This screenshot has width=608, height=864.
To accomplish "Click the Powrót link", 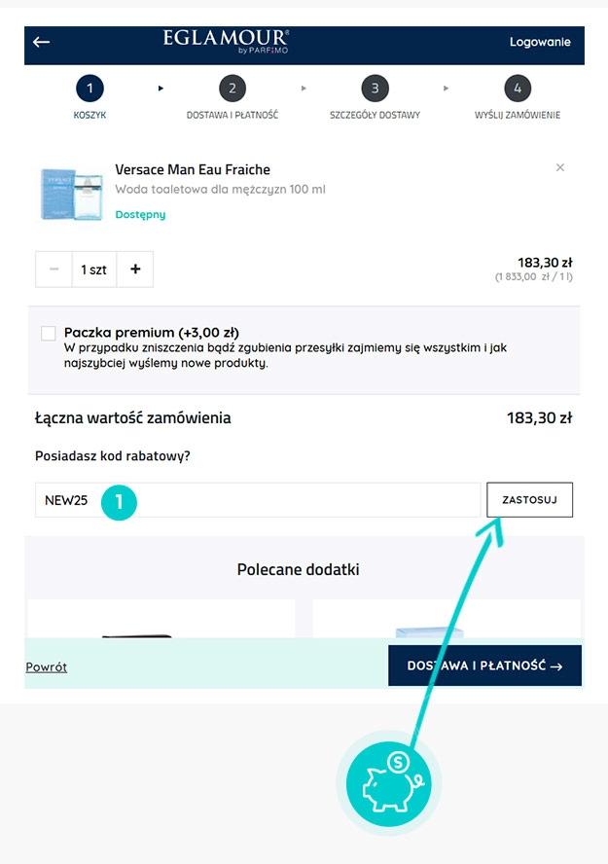I will click(47, 667).
